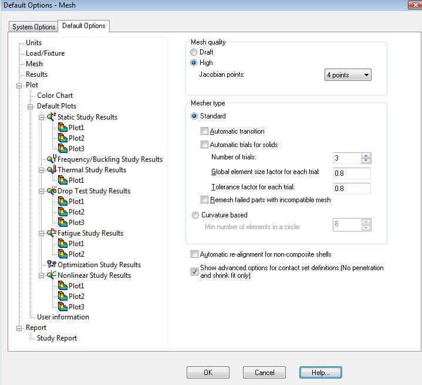This screenshot has width=422, height=385.
Task: Choose the Standard mesher type
Action: point(194,116)
